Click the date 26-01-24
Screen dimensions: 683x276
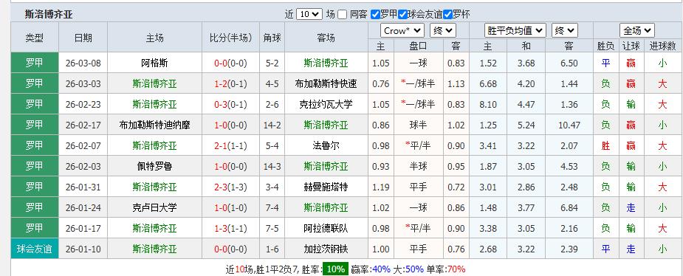(83, 207)
